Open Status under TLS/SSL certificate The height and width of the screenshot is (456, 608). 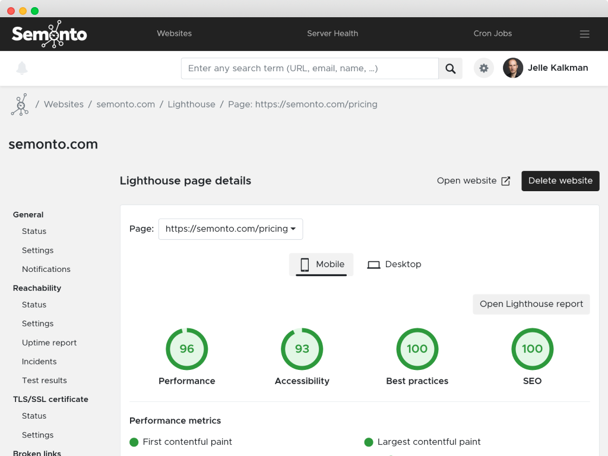tap(34, 416)
